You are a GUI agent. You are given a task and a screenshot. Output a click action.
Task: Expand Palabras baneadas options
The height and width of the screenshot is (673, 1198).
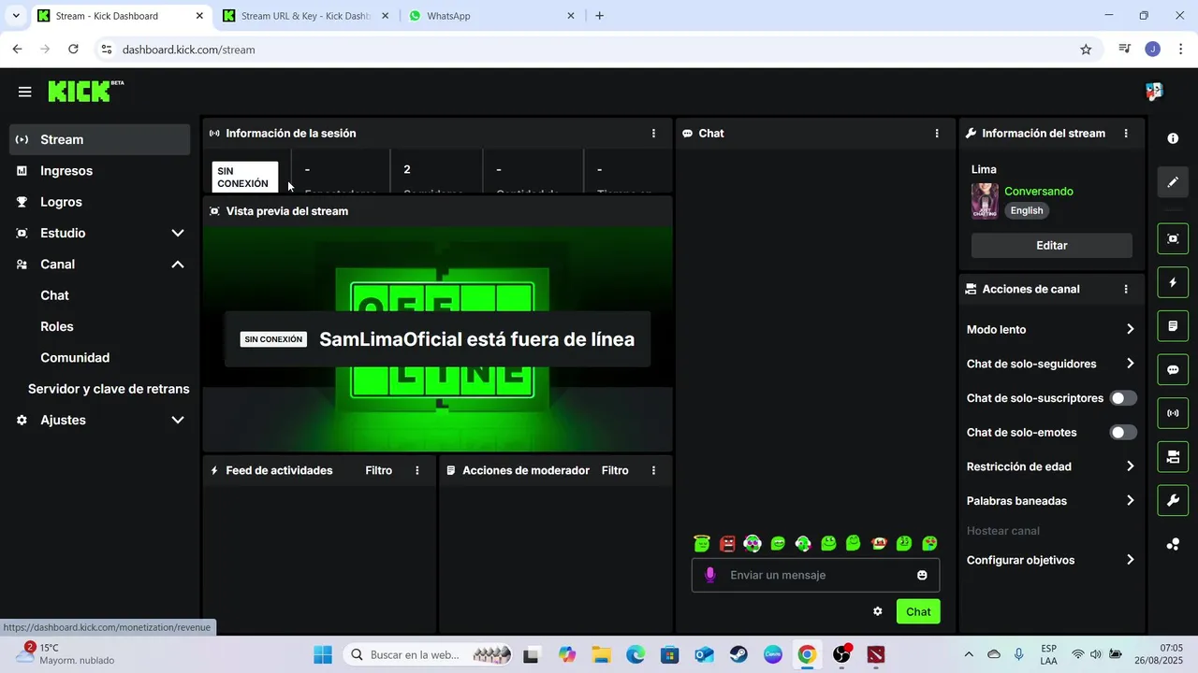(1130, 501)
